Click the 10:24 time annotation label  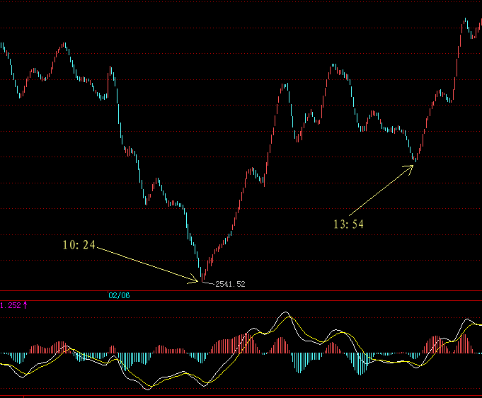pos(79,245)
